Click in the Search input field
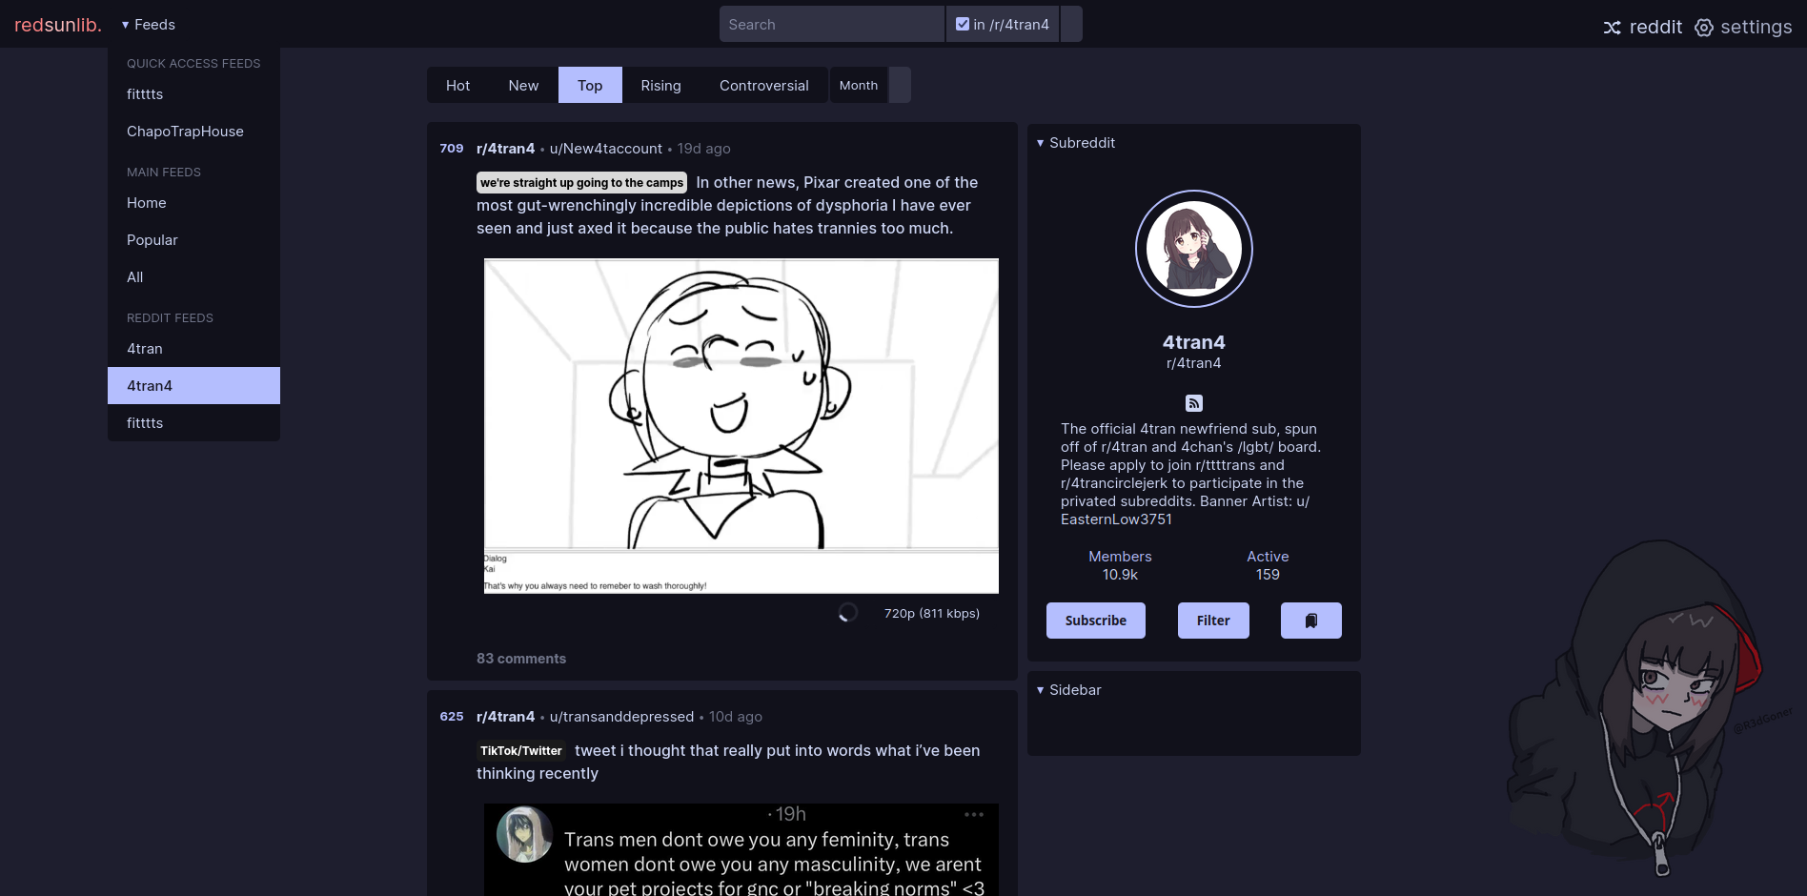The image size is (1807, 896). [831, 24]
